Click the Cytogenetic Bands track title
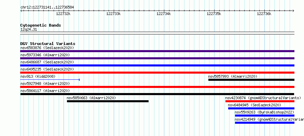 point(41,25)
